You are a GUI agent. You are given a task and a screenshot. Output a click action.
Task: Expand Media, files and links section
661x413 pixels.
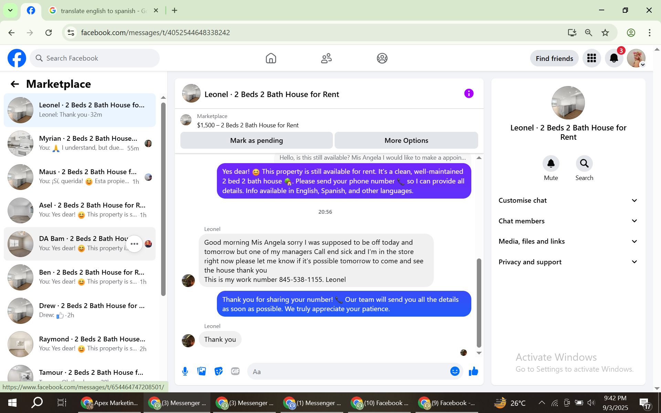pyautogui.click(x=568, y=241)
